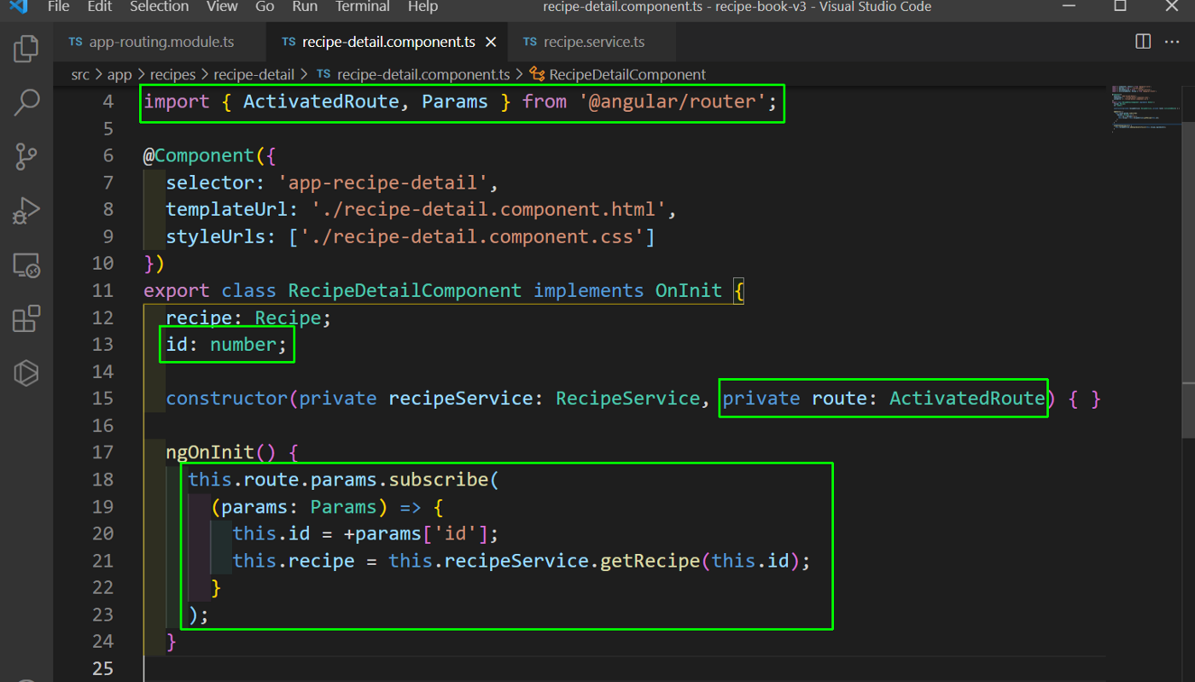
Task: Click the '@angular/router' string
Action: [x=673, y=102]
